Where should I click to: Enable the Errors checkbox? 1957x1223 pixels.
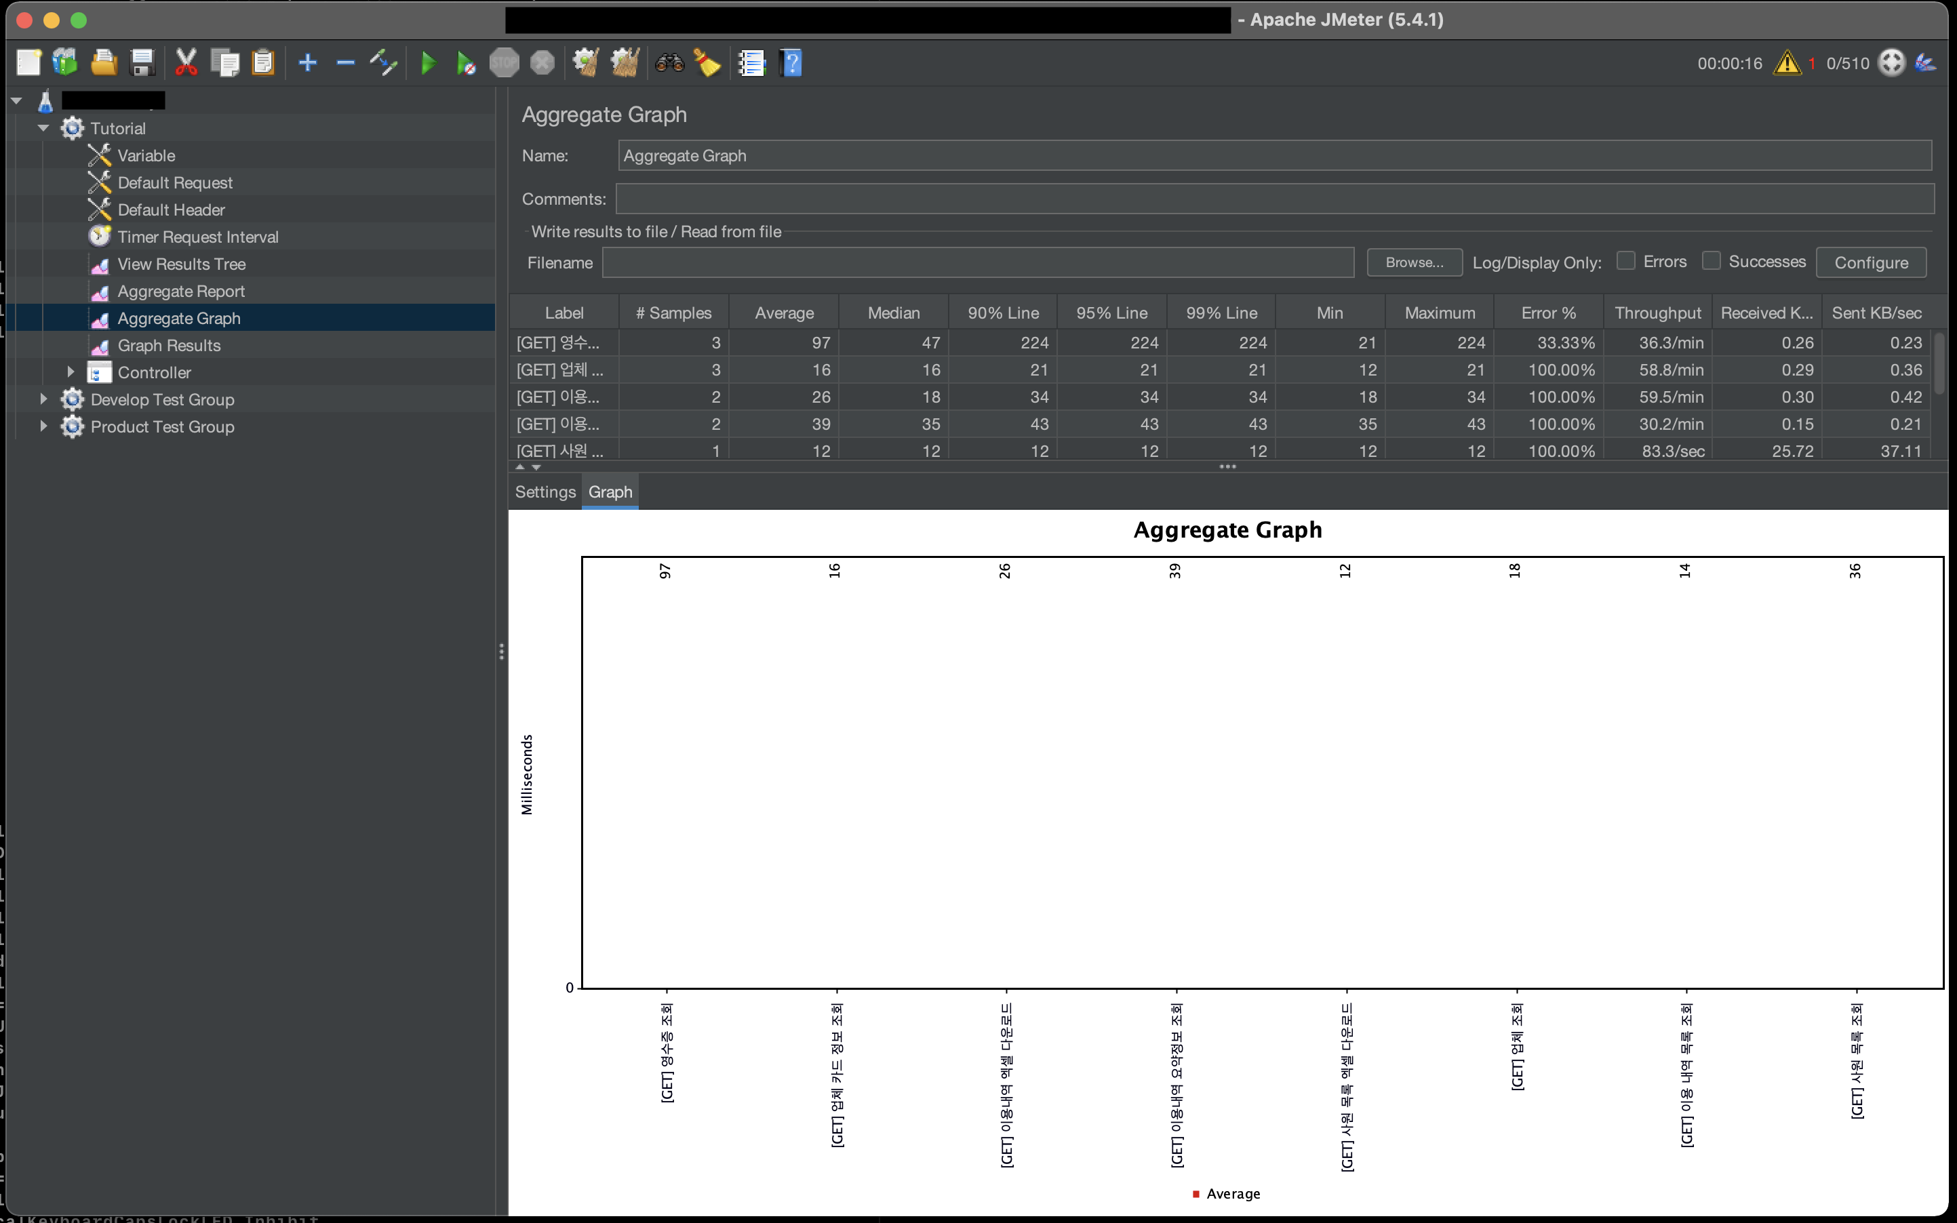[x=1625, y=261]
